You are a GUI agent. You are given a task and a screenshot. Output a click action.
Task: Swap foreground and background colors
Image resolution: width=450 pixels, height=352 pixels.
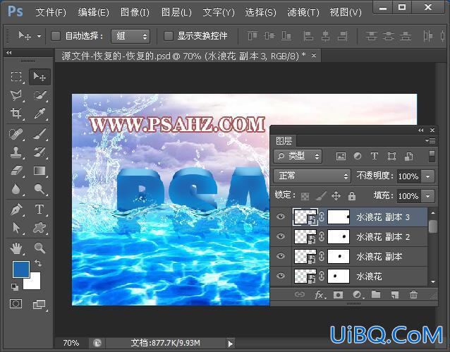point(38,263)
